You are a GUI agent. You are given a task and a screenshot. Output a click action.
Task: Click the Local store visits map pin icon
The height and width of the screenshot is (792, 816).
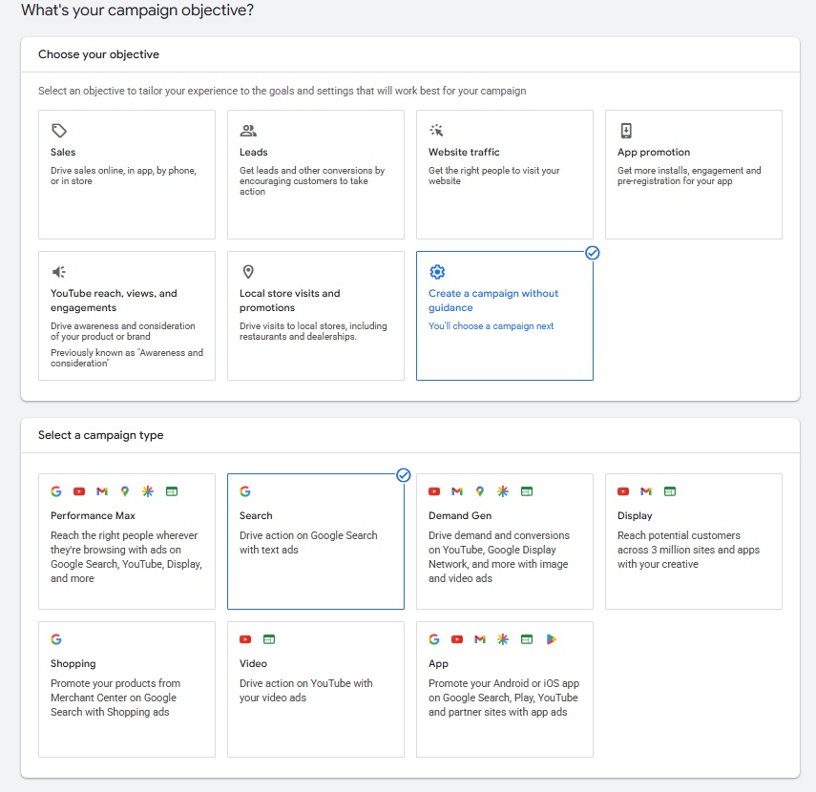[248, 272]
